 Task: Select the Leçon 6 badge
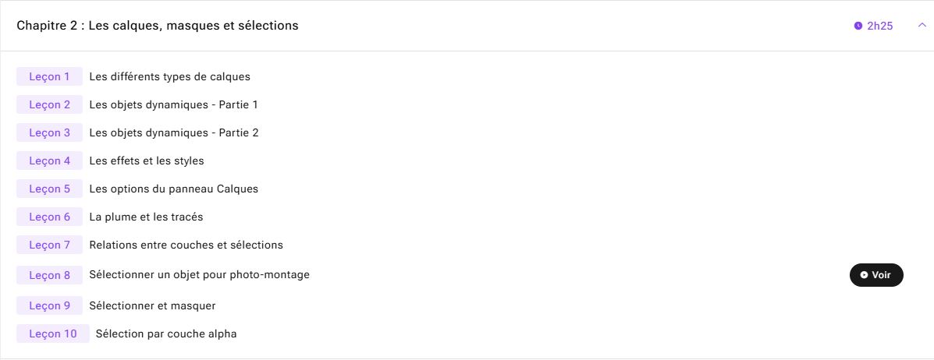click(49, 217)
